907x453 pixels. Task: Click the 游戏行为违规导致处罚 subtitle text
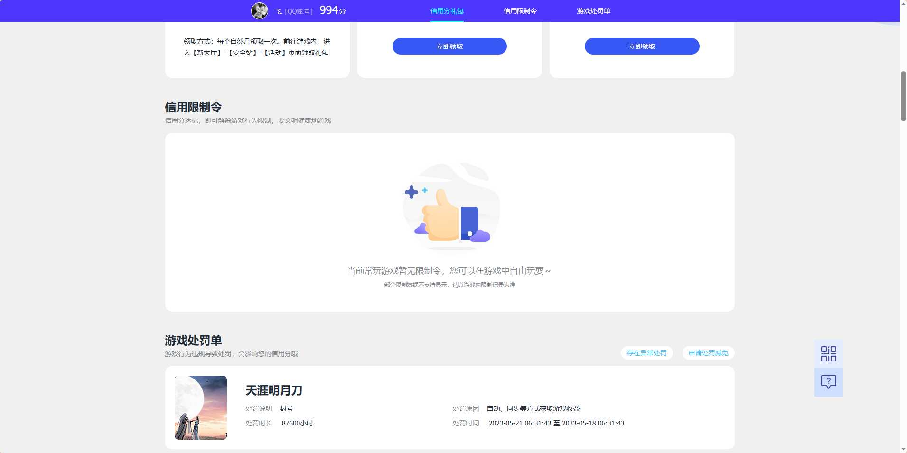tap(231, 354)
